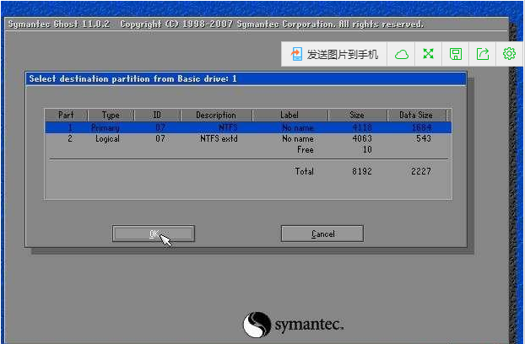
Task: Click the green floppy disk save icon
Action: pos(456,54)
